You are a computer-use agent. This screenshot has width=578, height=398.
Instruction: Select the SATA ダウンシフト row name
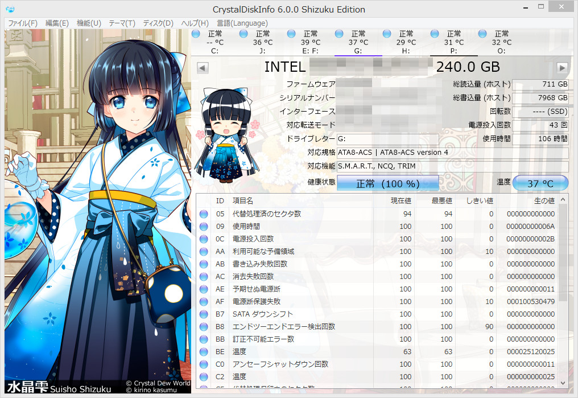point(262,314)
